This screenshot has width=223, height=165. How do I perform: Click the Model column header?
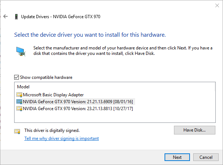pyautogui.click(x=23, y=87)
